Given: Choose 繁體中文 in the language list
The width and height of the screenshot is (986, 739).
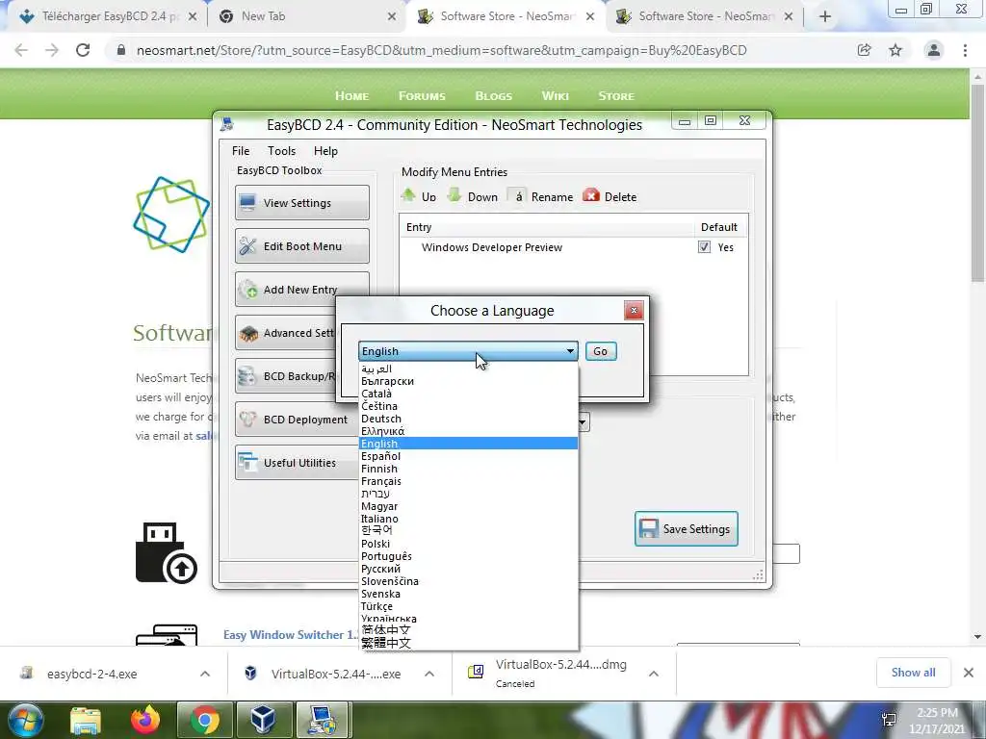Looking at the screenshot, I should (x=468, y=643).
